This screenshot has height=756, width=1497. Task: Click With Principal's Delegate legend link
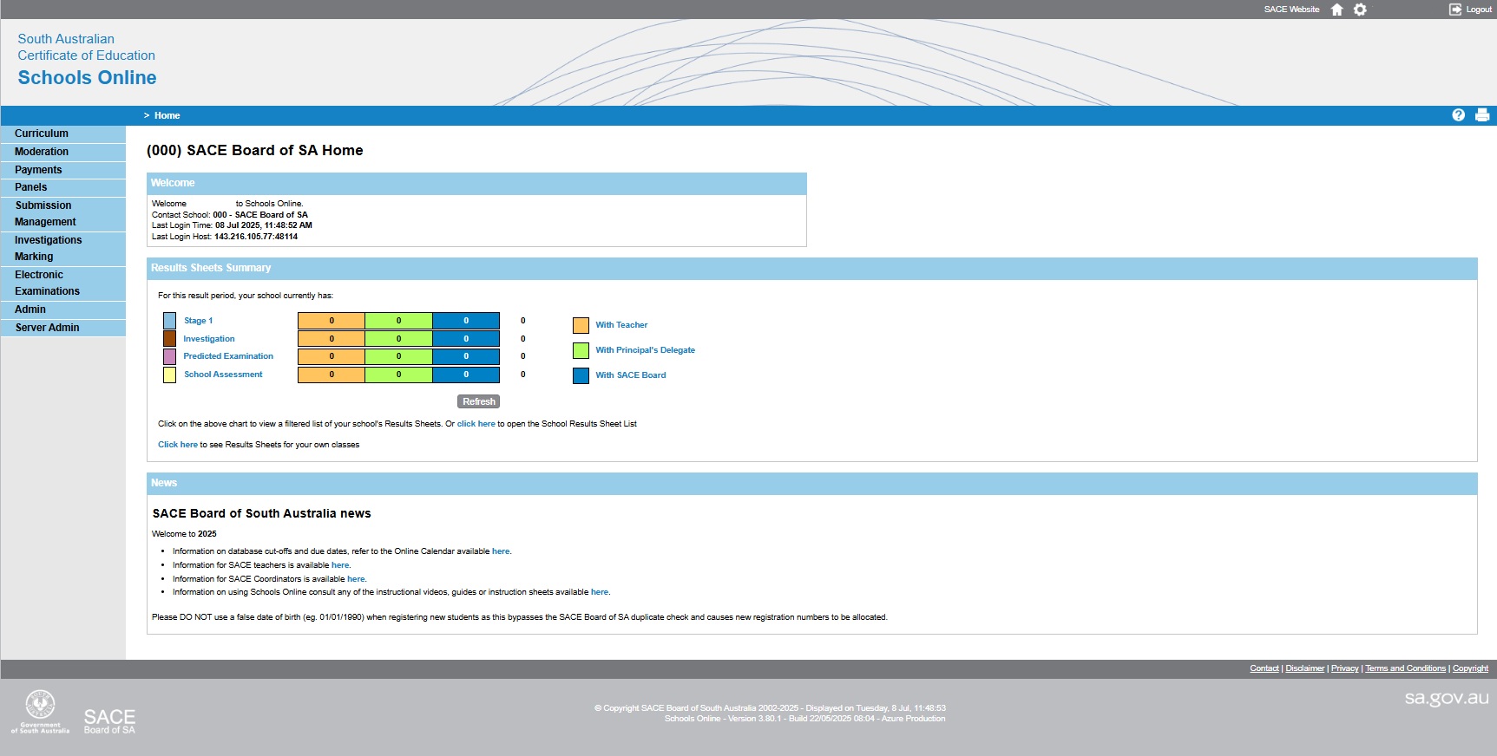(x=645, y=350)
